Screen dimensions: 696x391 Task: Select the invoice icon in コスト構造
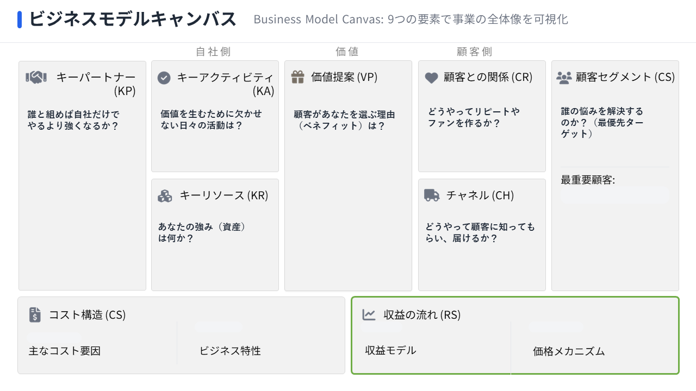[34, 315]
